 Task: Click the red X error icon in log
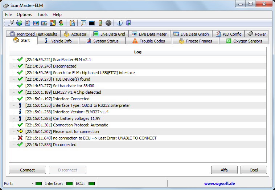pos(20,138)
